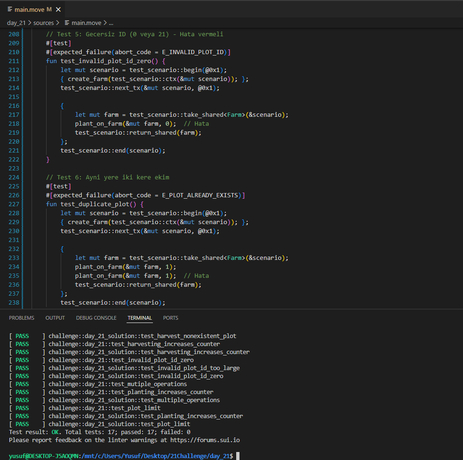The image size is (463, 460).
Task: Open main.move breadcrumb segment
Action: click(x=86, y=23)
